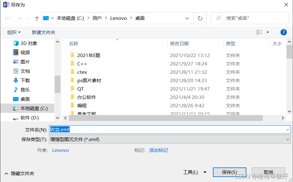Select the 办公软件 folder

(x=87, y=97)
